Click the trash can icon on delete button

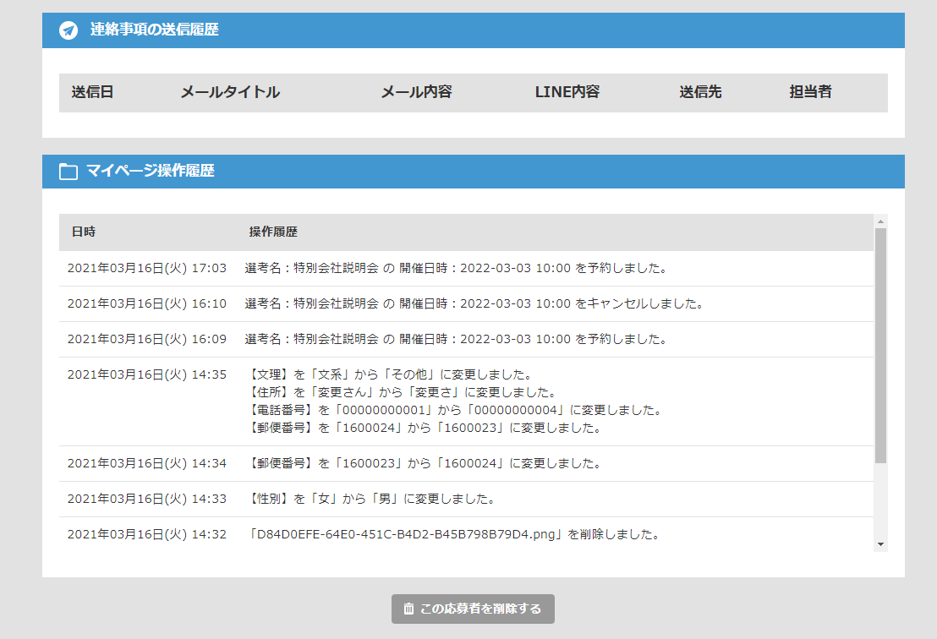coord(408,609)
